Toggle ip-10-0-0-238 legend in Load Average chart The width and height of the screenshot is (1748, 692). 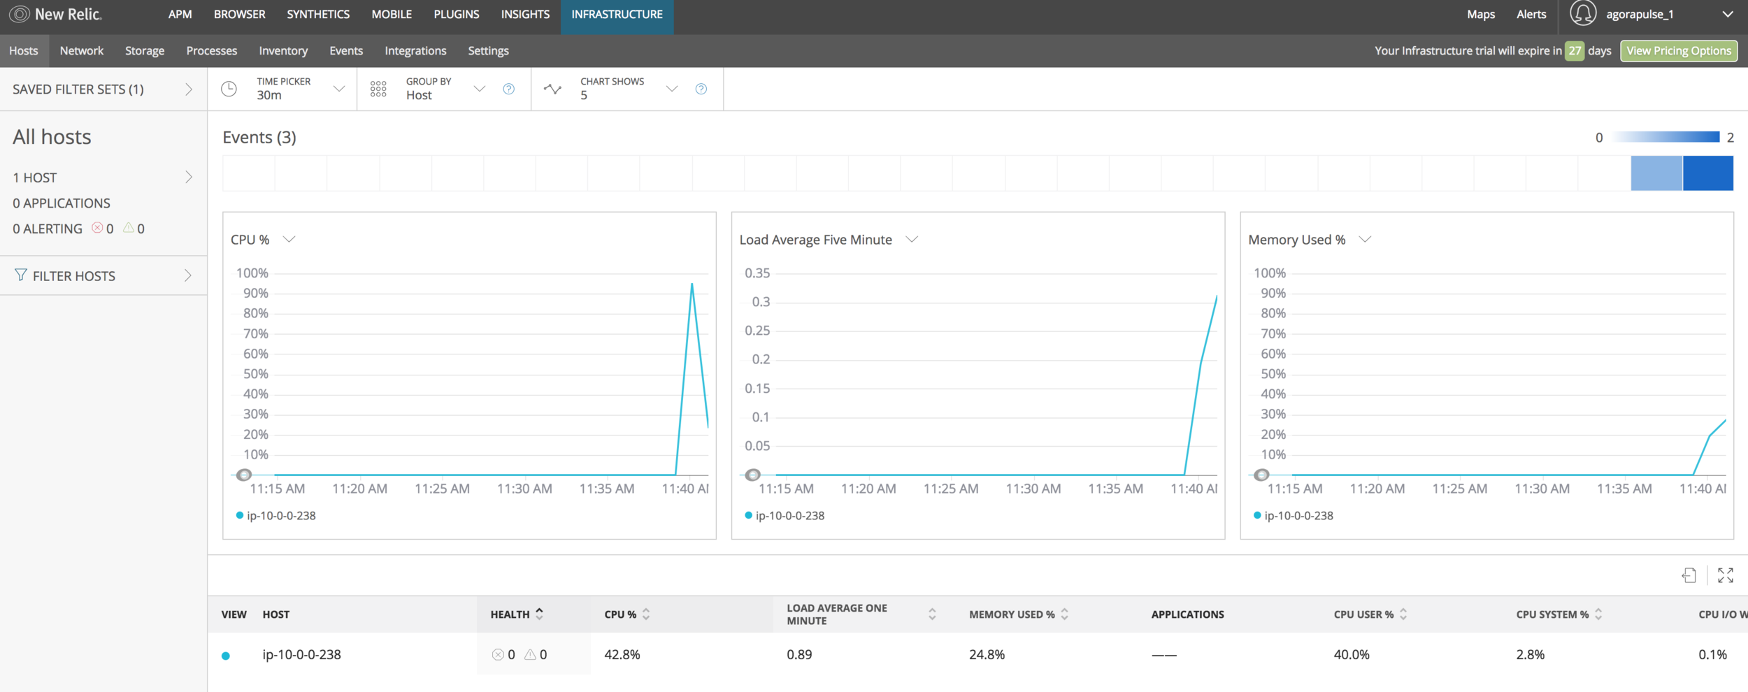(785, 516)
